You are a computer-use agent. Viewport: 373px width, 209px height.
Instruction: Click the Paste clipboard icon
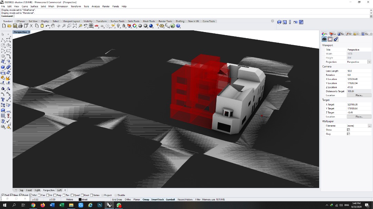pos(42,26)
